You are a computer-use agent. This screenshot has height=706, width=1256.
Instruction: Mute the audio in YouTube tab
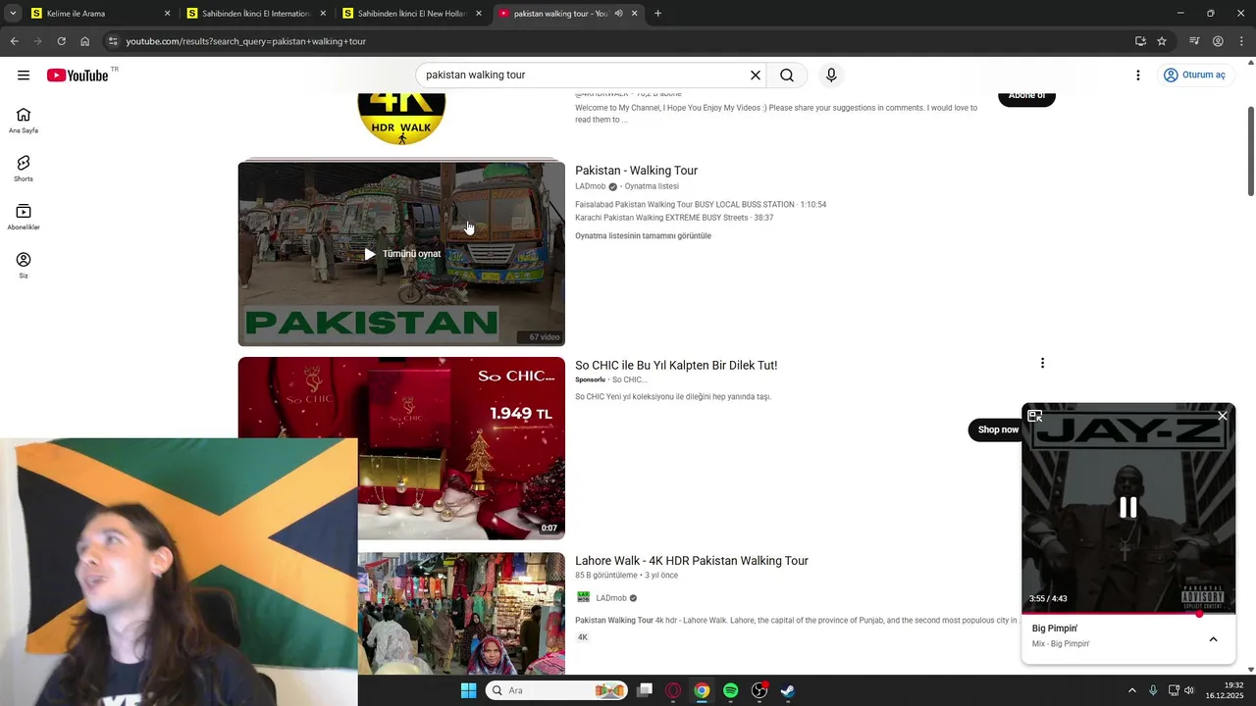(618, 14)
